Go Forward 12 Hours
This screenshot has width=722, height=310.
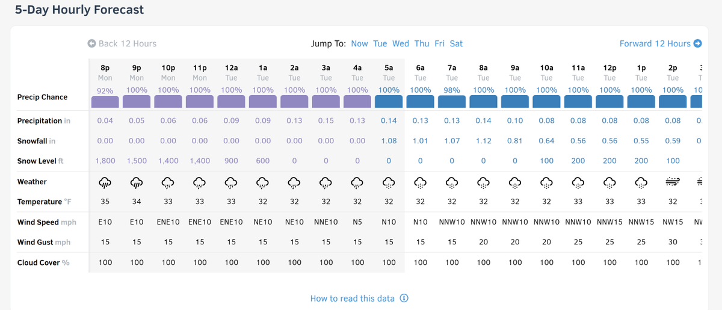click(x=661, y=43)
